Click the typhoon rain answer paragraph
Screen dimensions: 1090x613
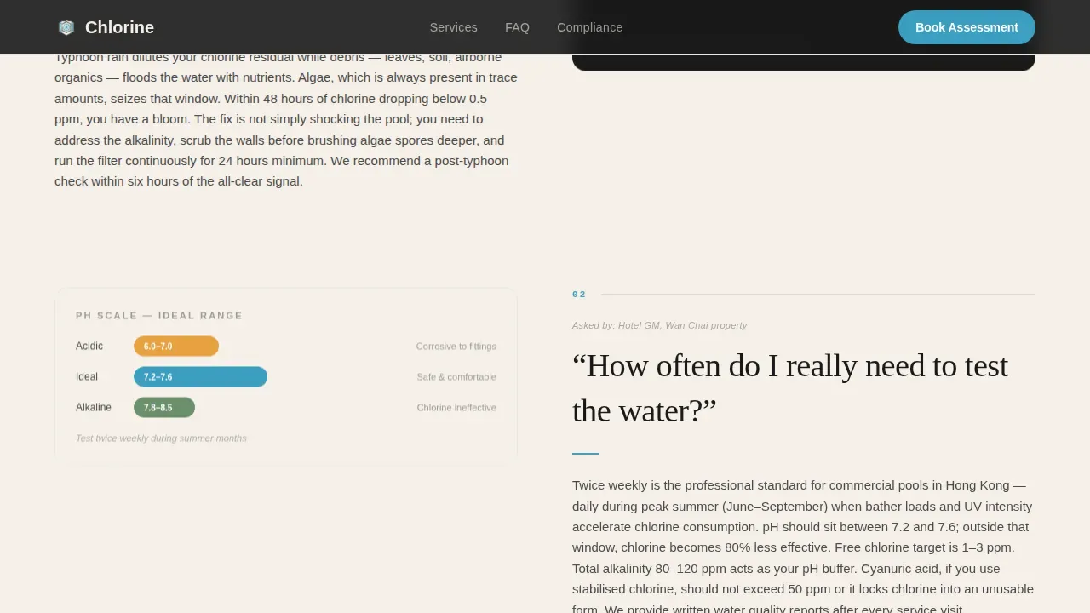tap(286, 119)
